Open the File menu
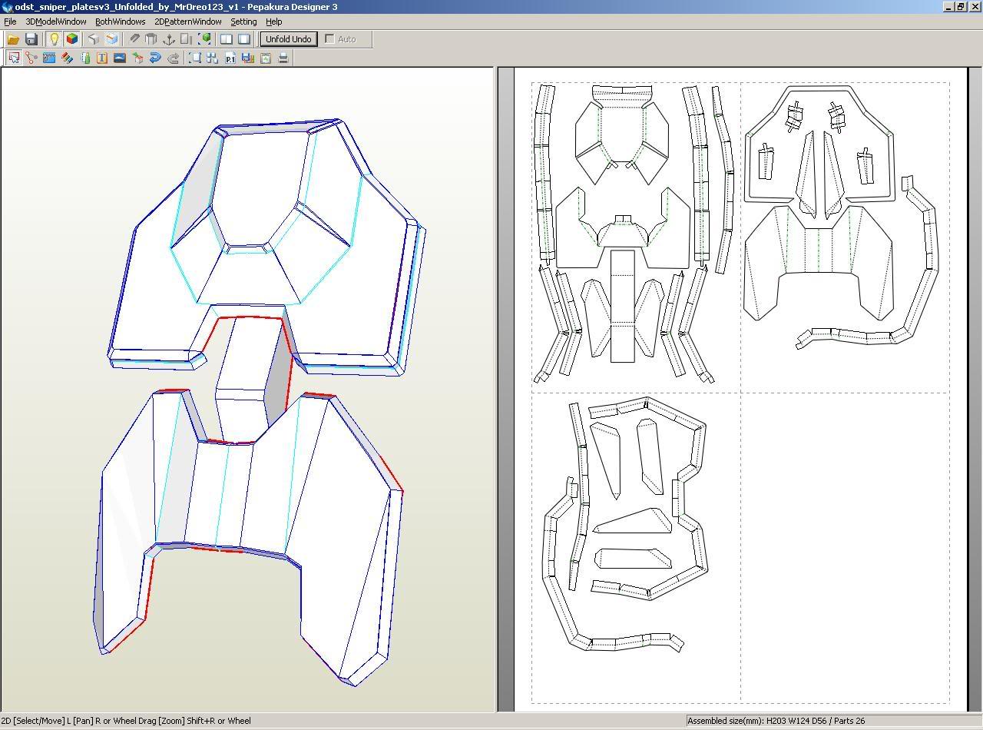 coord(10,22)
